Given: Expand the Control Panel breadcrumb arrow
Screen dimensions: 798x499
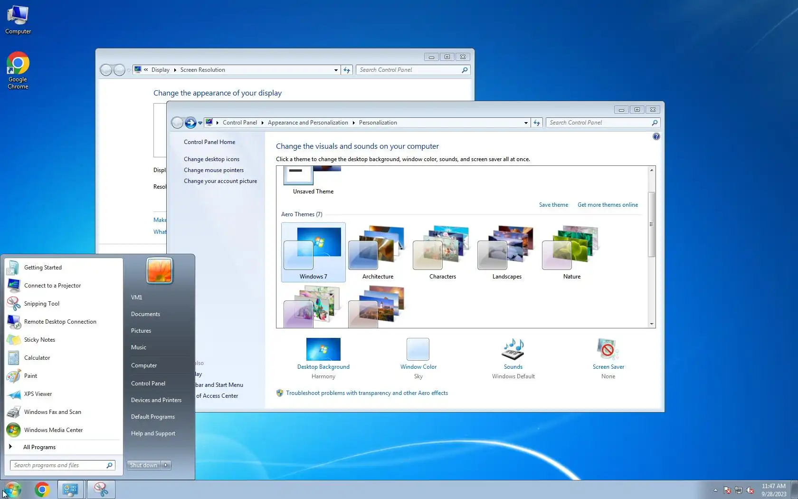Looking at the screenshot, I should pyautogui.click(x=262, y=123).
